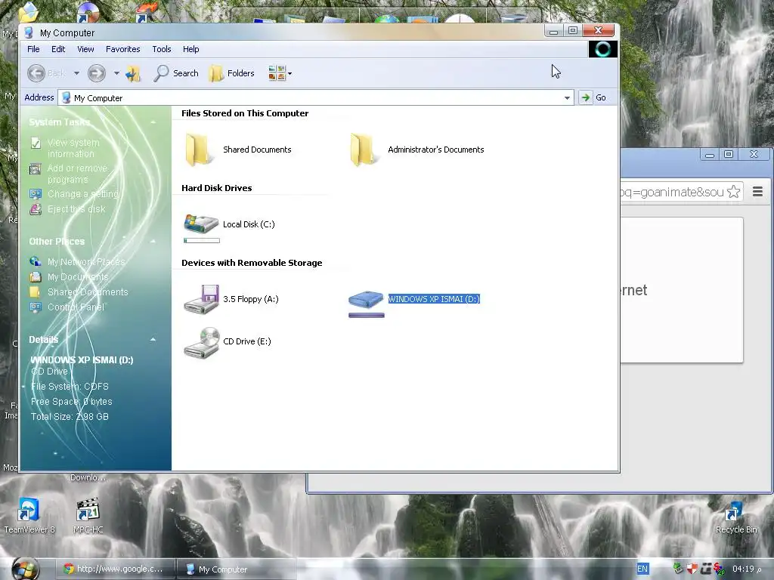The width and height of the screenshot is (774, 580).
Task: Select WINDOWS XP ISMAI (D:) drive icon
Action: point(366,299)
